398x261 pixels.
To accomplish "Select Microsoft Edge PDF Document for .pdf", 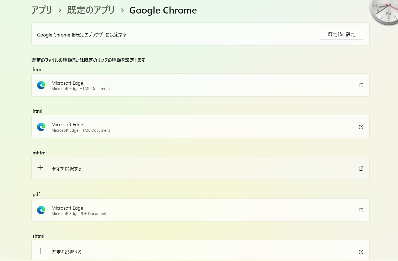I will pos(79,214).
